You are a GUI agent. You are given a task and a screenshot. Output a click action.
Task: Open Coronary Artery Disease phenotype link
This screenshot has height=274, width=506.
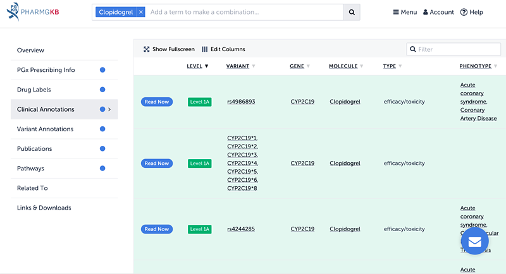478,114
